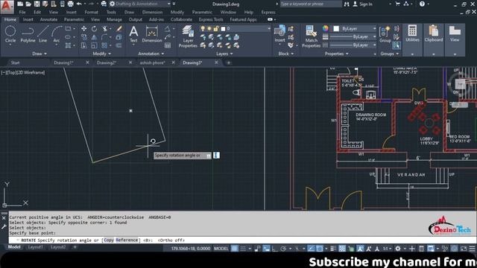
Task: Open the Format menu
Action: click(x=91, y=12)
